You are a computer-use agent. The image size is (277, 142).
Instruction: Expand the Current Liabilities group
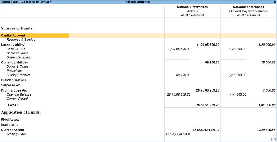(15, 62)
